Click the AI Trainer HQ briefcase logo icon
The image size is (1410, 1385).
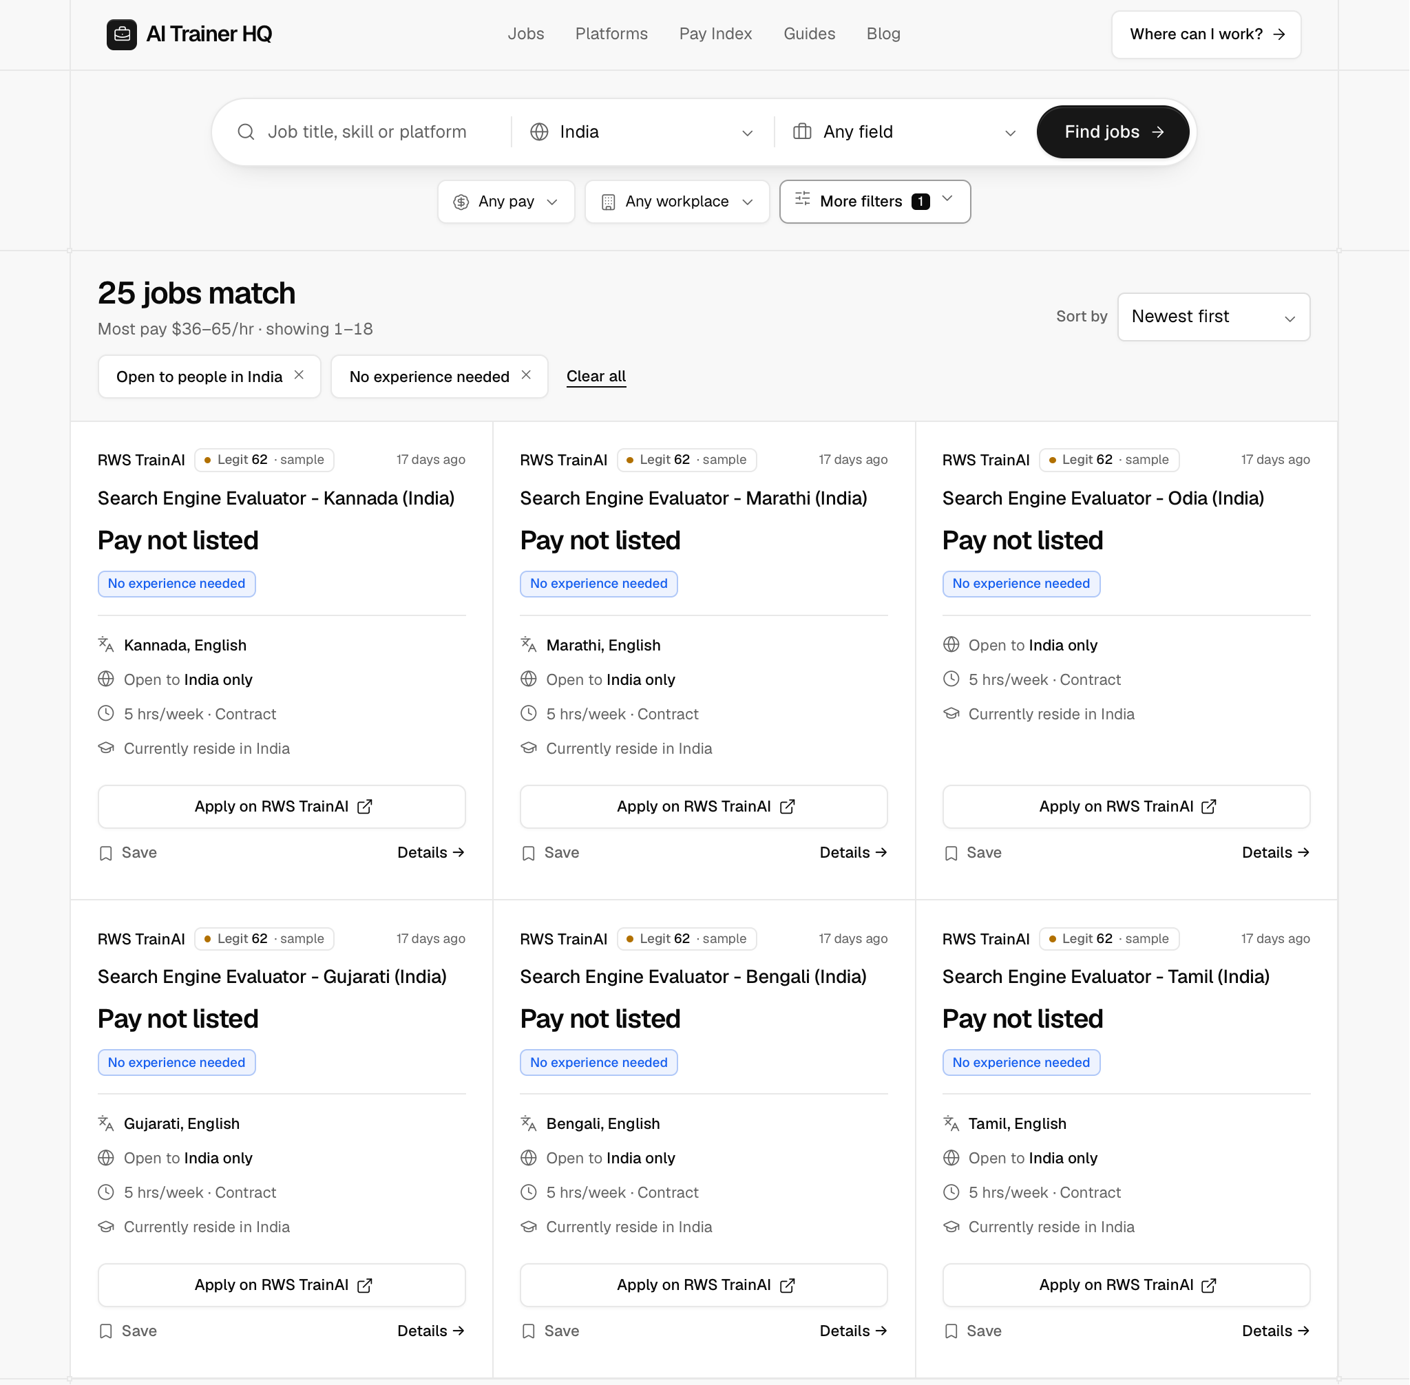coord(121,34)
